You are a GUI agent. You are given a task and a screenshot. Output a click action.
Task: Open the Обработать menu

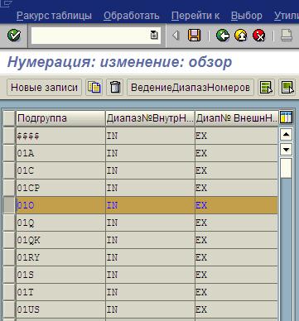pyautogui.click(x=132, y=16)
